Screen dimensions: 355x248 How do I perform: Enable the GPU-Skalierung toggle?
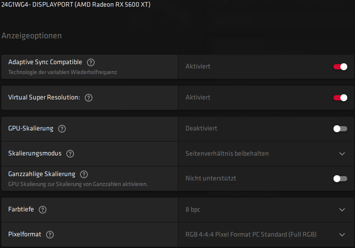340,129
